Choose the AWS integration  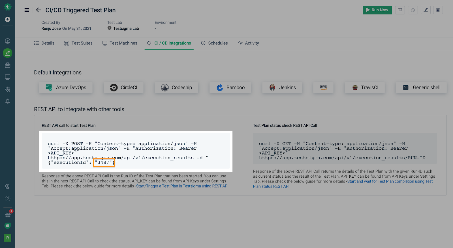pos(323,88)
